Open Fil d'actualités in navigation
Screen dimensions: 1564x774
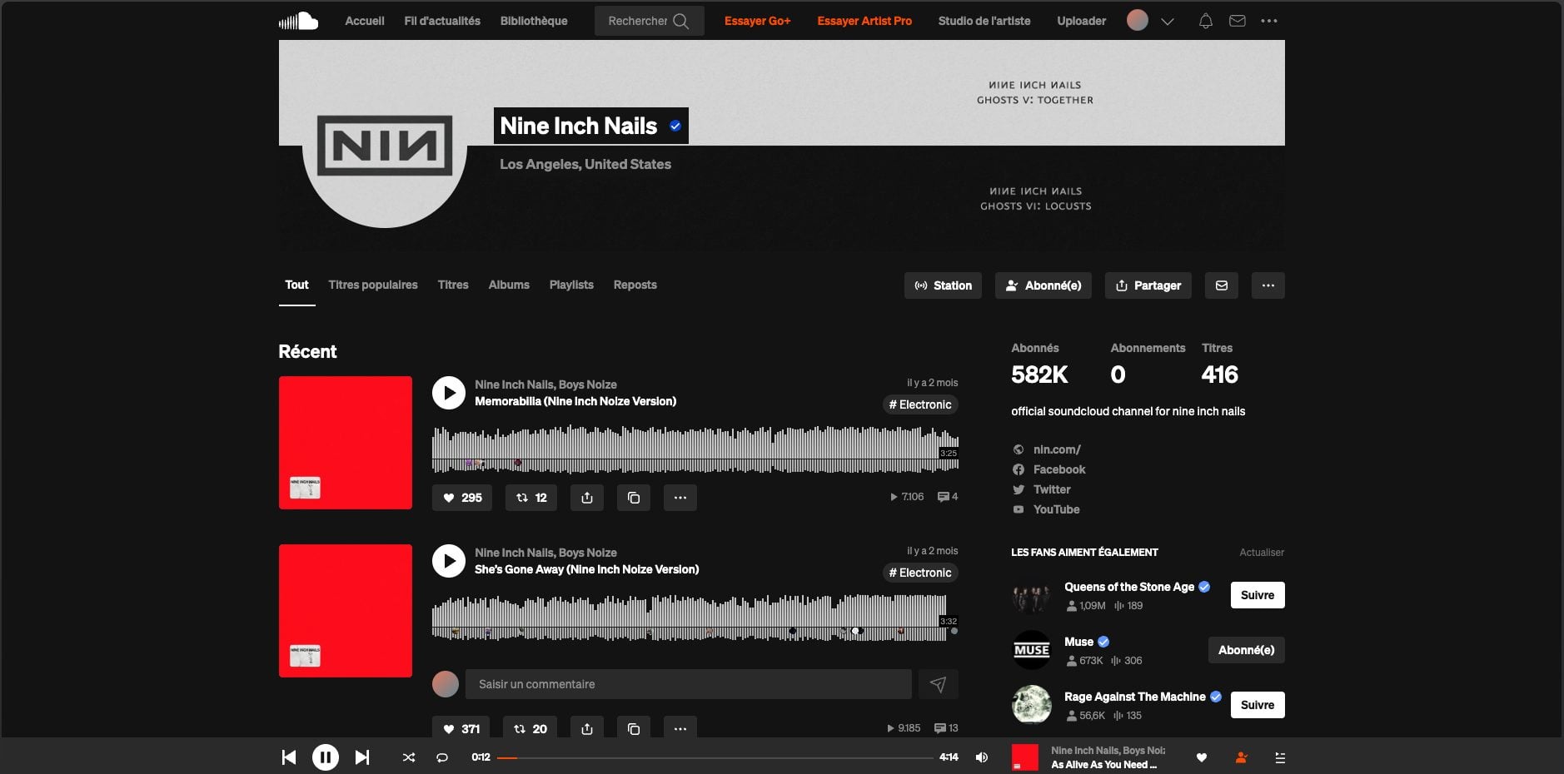[442, 21]
